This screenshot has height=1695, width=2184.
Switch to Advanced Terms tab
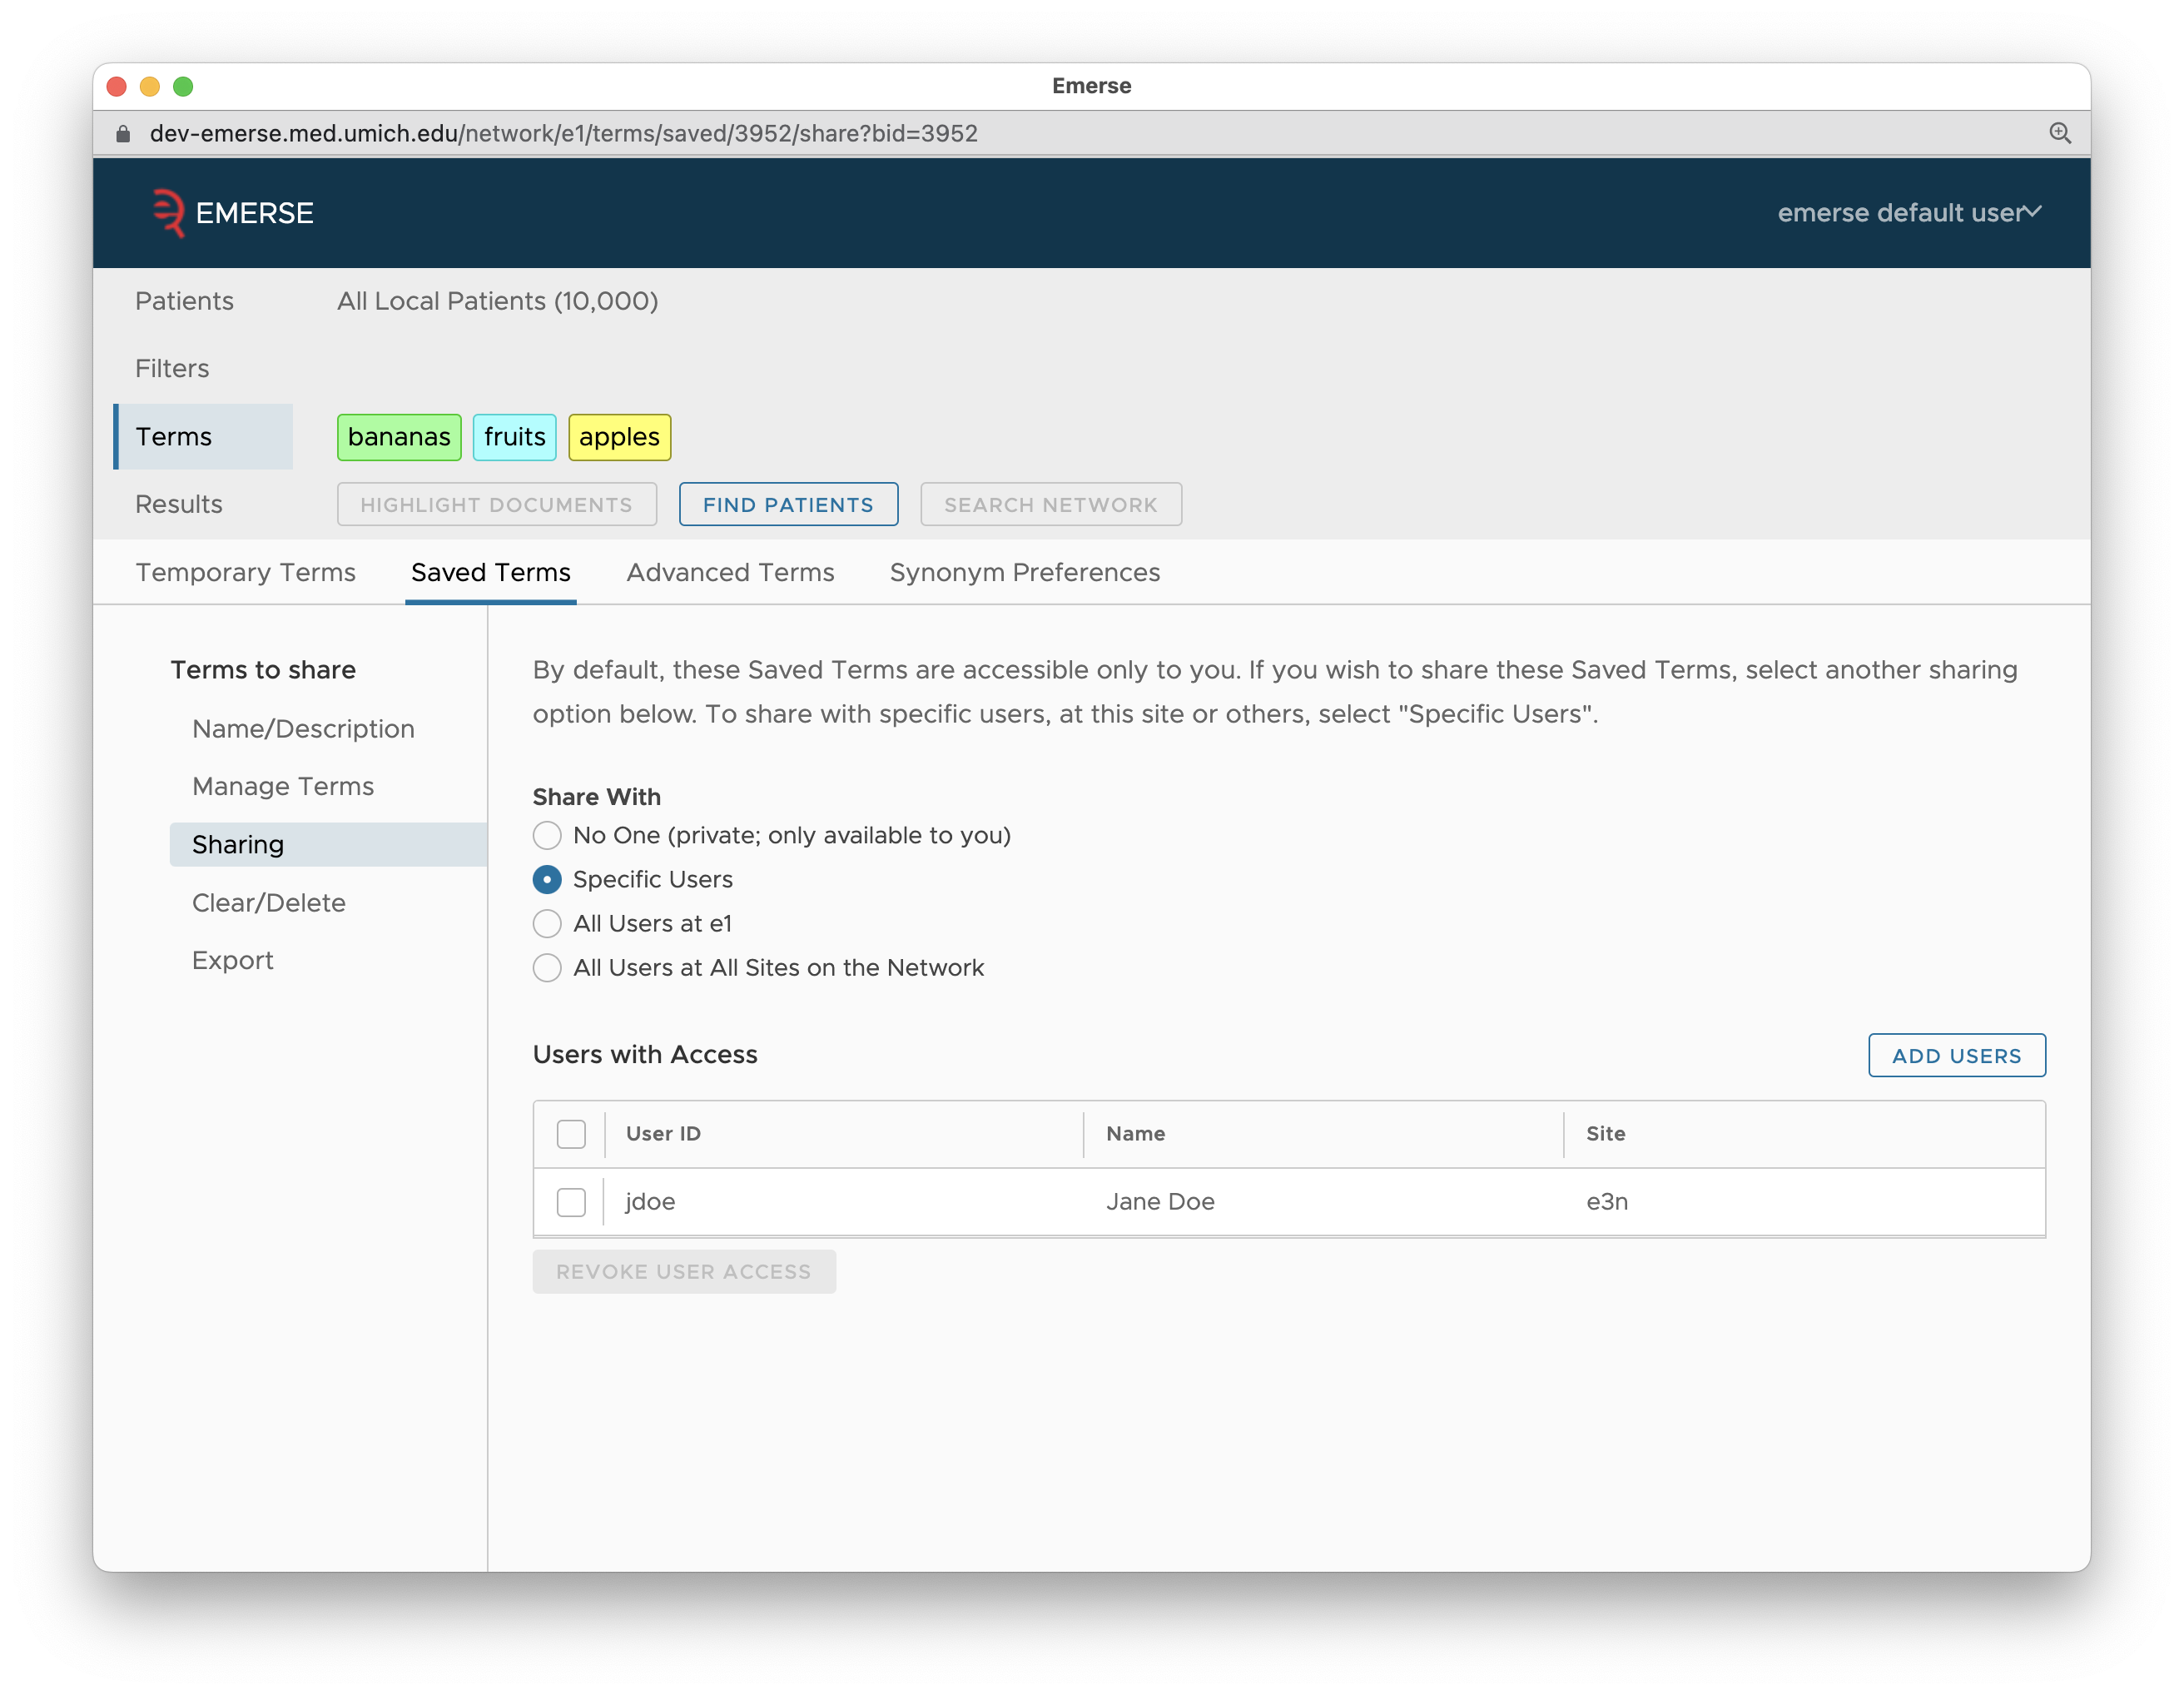[x=728, y=573]
